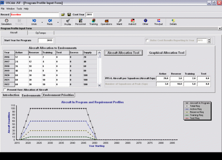Click Test Req legend entry

[x=192, y=118]
